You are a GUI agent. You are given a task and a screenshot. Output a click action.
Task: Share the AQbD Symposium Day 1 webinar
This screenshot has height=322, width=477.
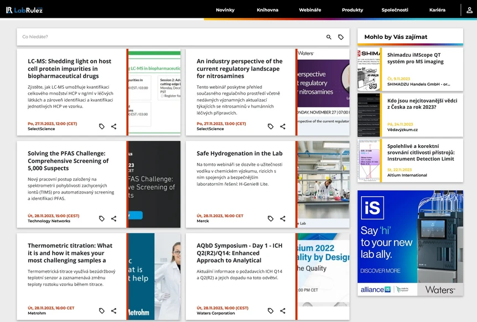click(x=283, y=311)
